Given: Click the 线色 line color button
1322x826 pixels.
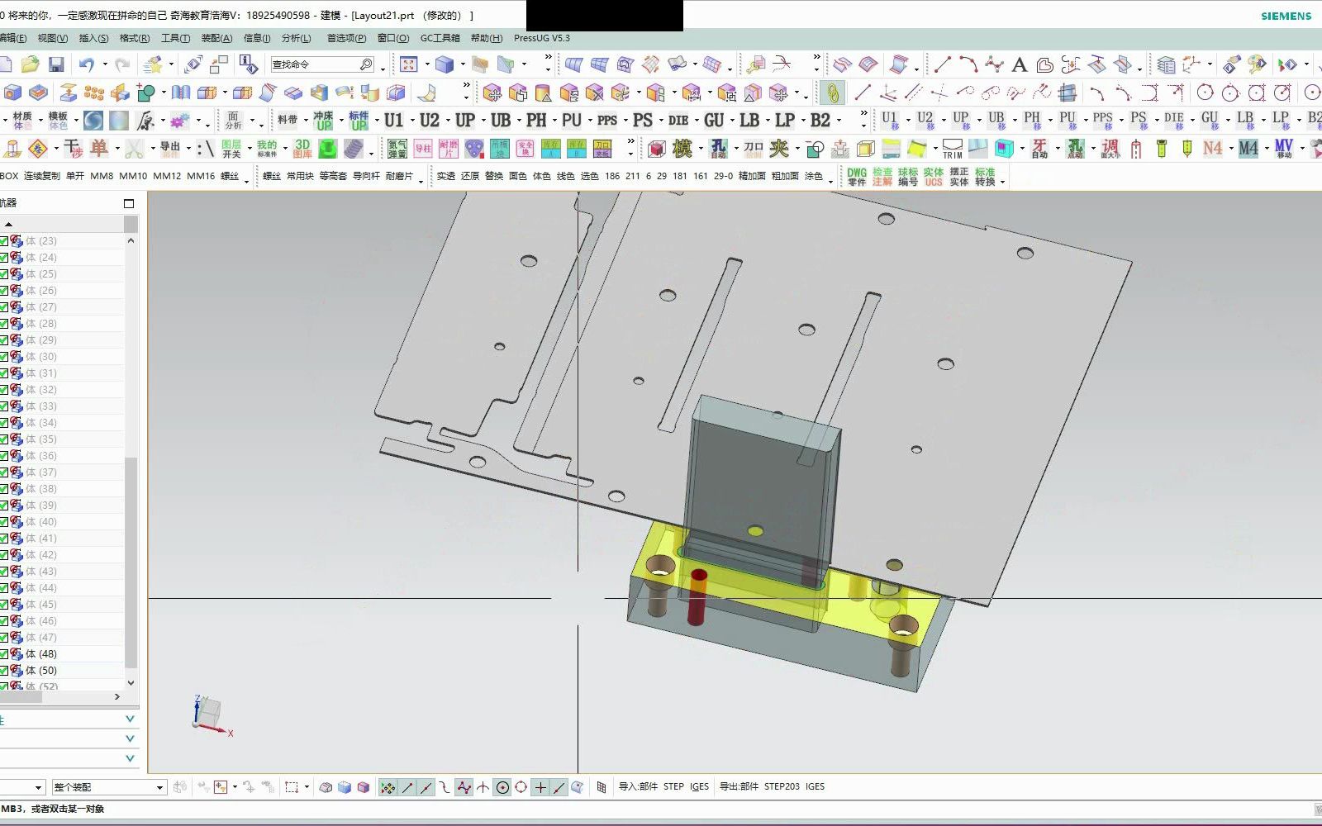Looking at the screenshot, I should (565, 176).
